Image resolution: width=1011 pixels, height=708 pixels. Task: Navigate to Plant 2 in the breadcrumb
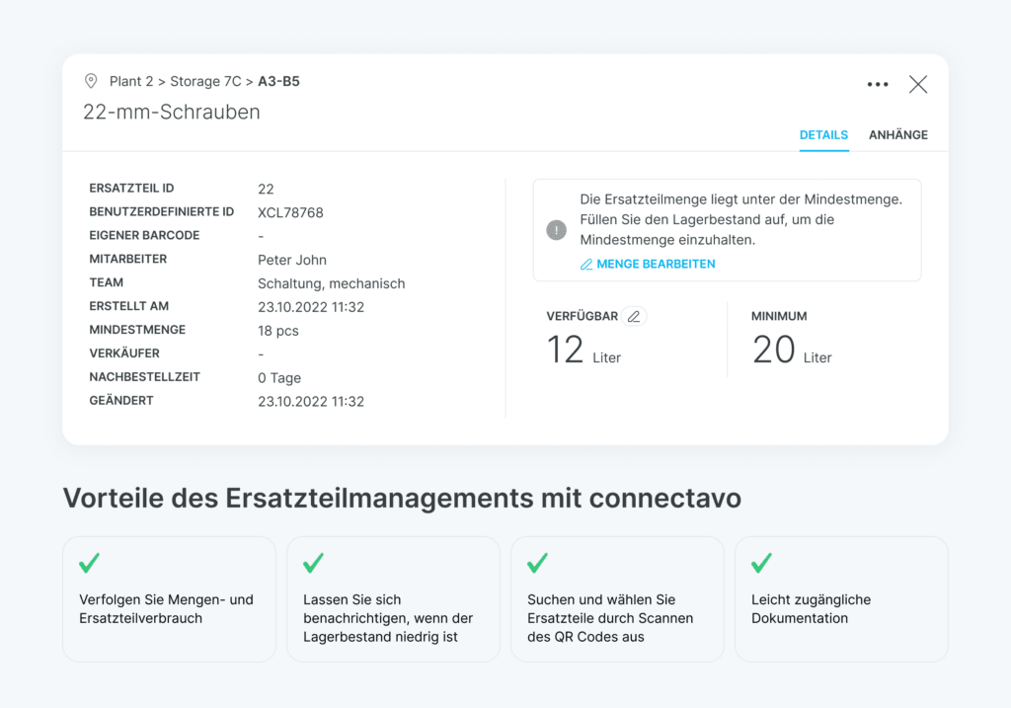coord(131,82)
